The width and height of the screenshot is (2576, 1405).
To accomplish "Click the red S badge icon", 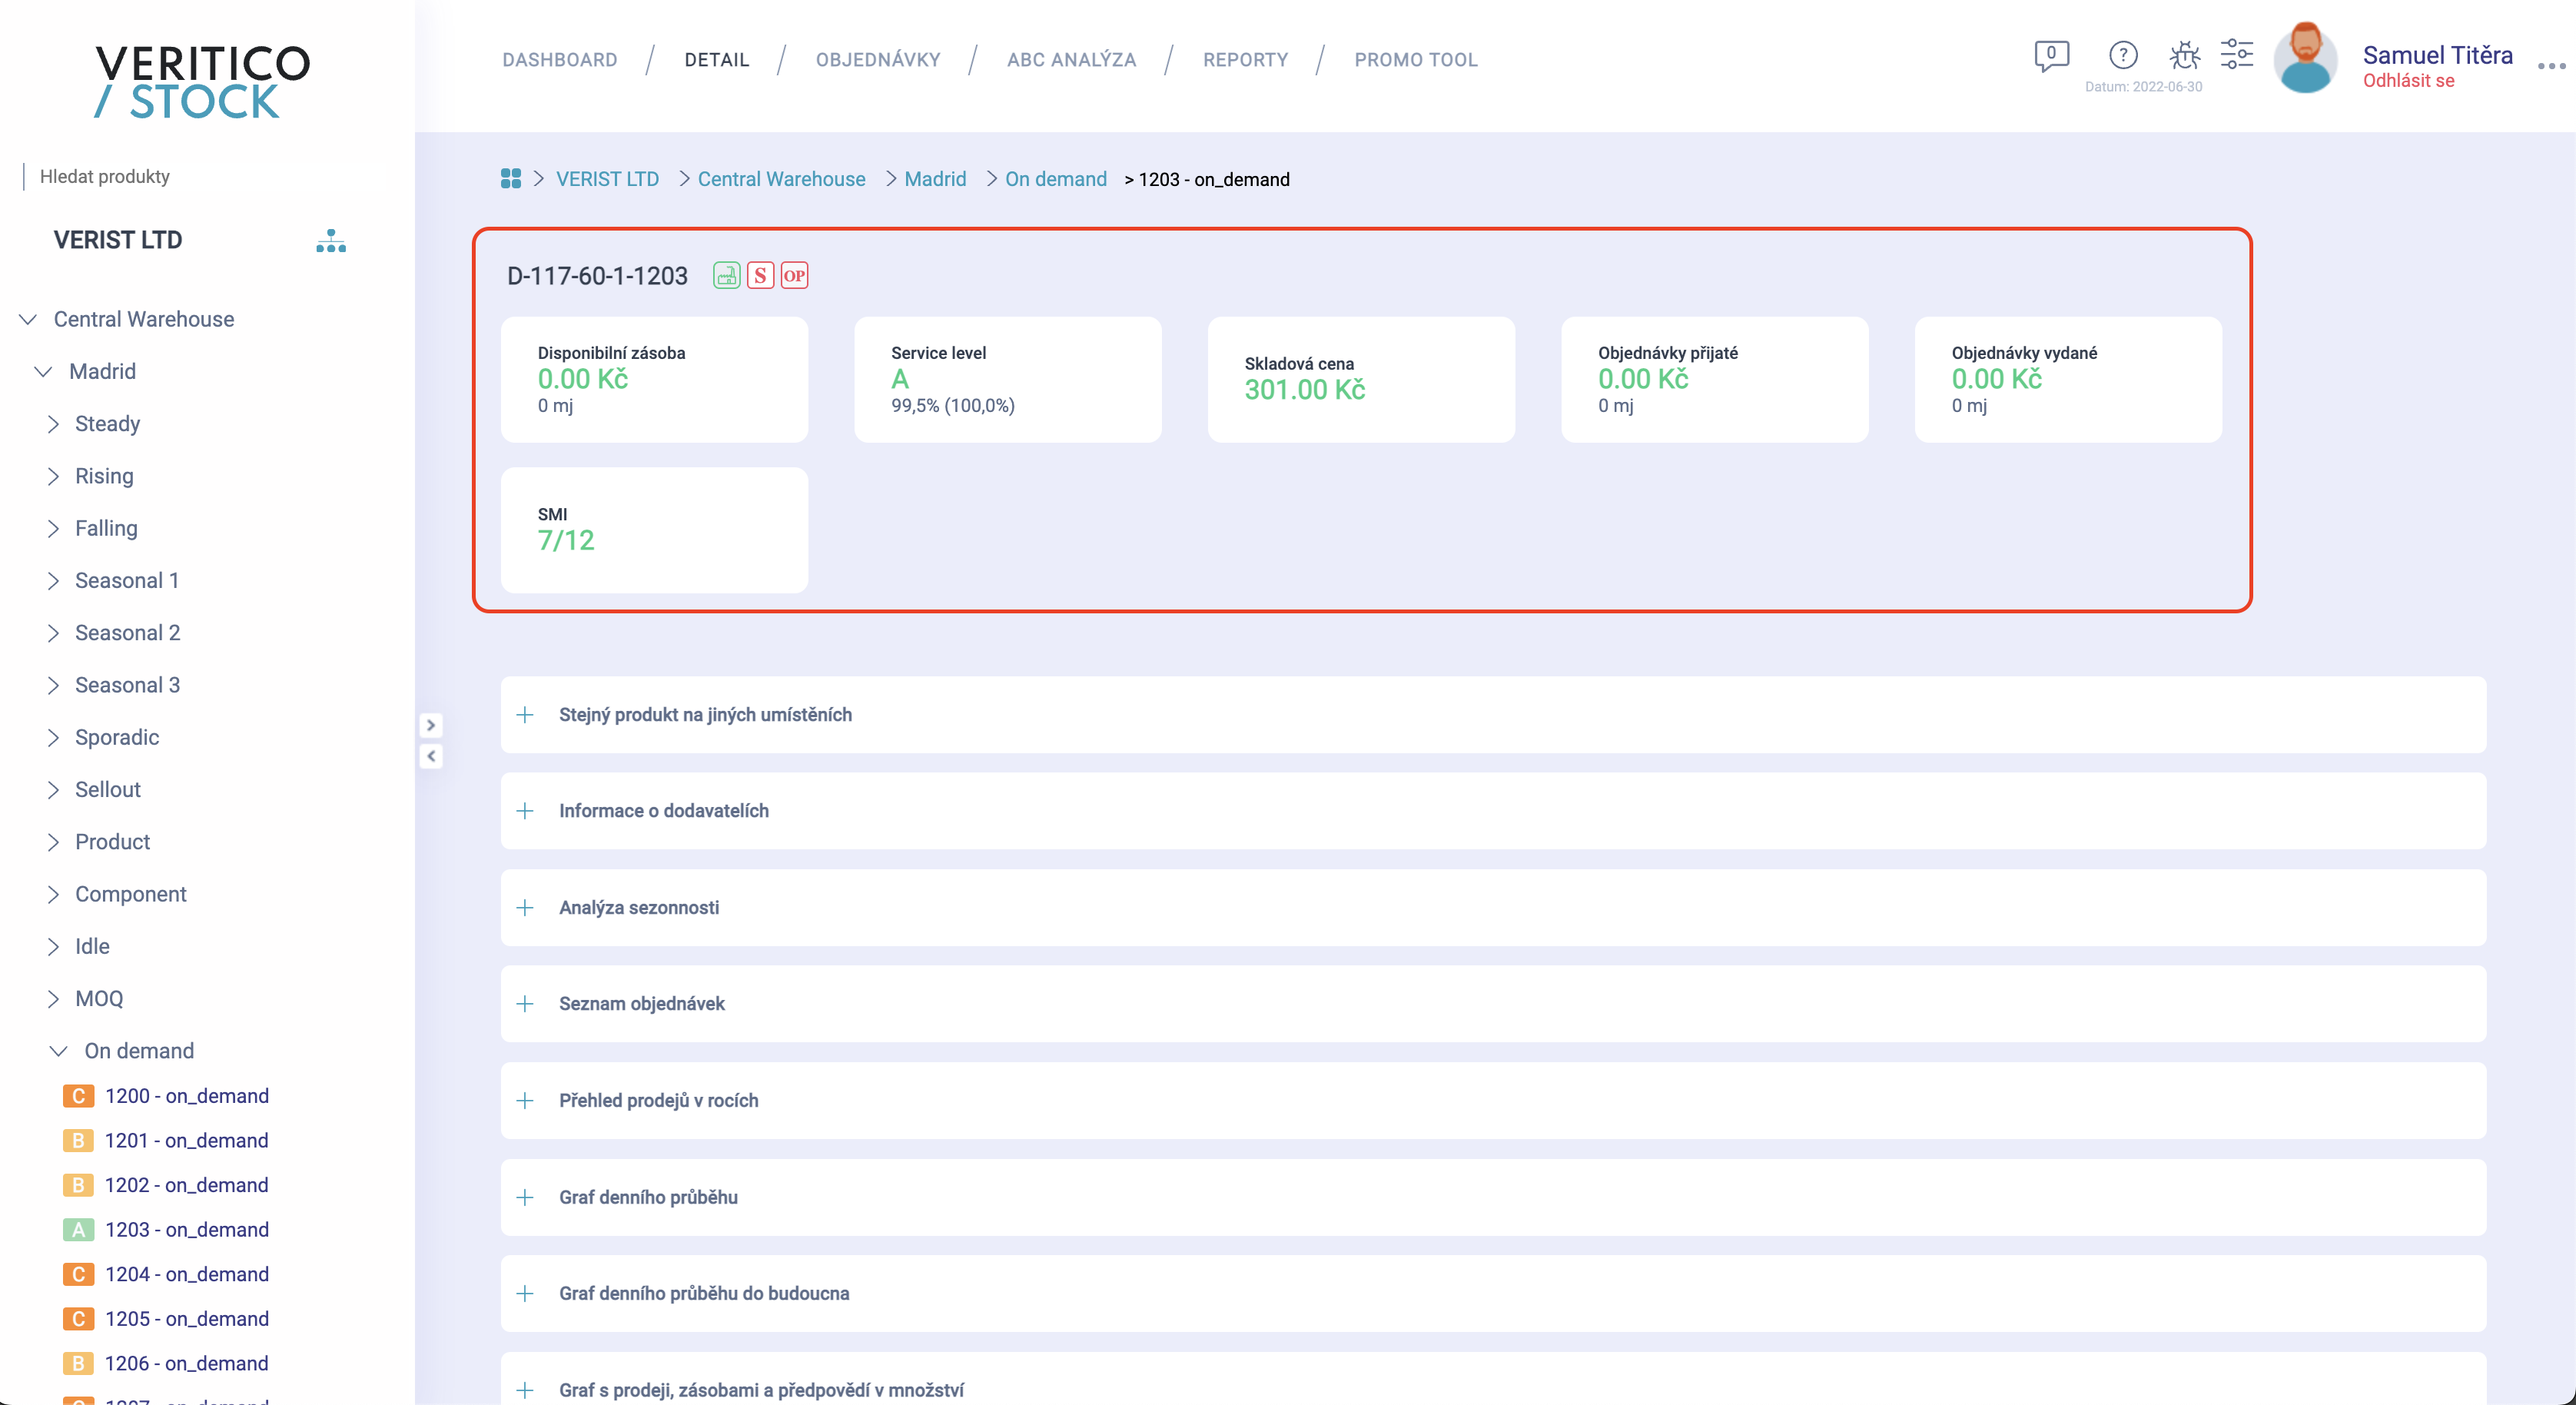I will point(760,276).
